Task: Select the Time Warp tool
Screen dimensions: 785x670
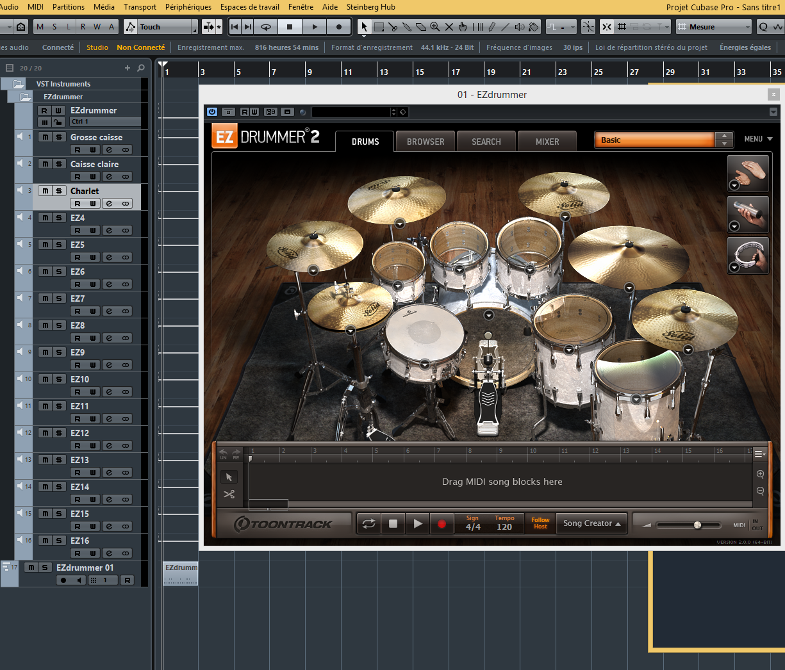Action: pos(477,27)
